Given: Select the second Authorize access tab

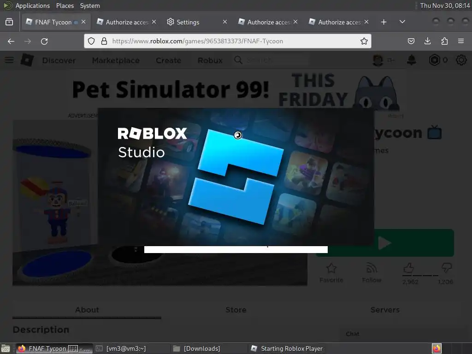Looking at the screenshot, I should 268,22.
